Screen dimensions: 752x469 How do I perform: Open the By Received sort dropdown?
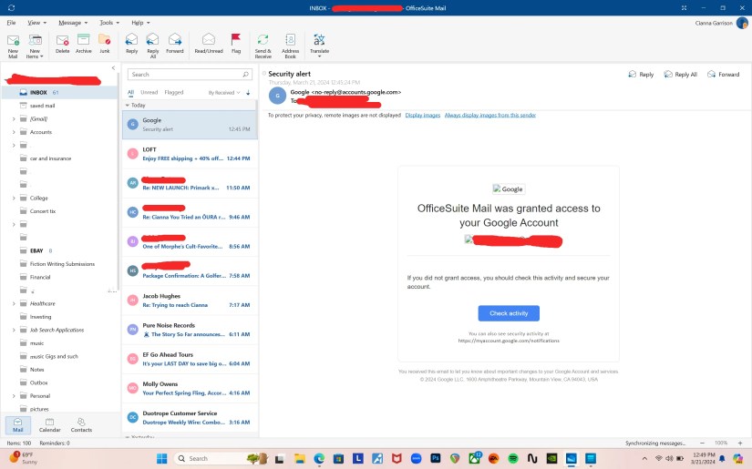[x=223, y=93]
